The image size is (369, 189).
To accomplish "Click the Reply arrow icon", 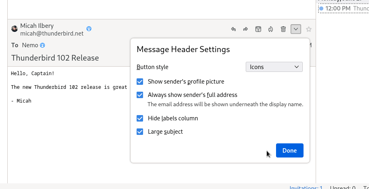I will 233,29.
